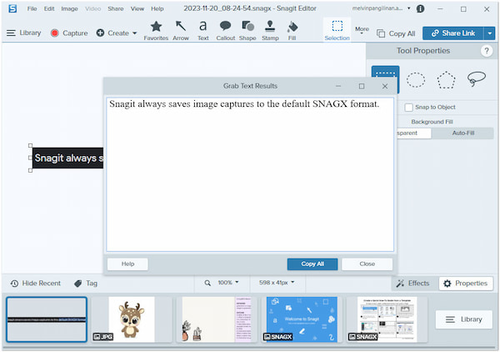Choose the polygon selection shape
500x352 pixels.
tap(446, 79)
